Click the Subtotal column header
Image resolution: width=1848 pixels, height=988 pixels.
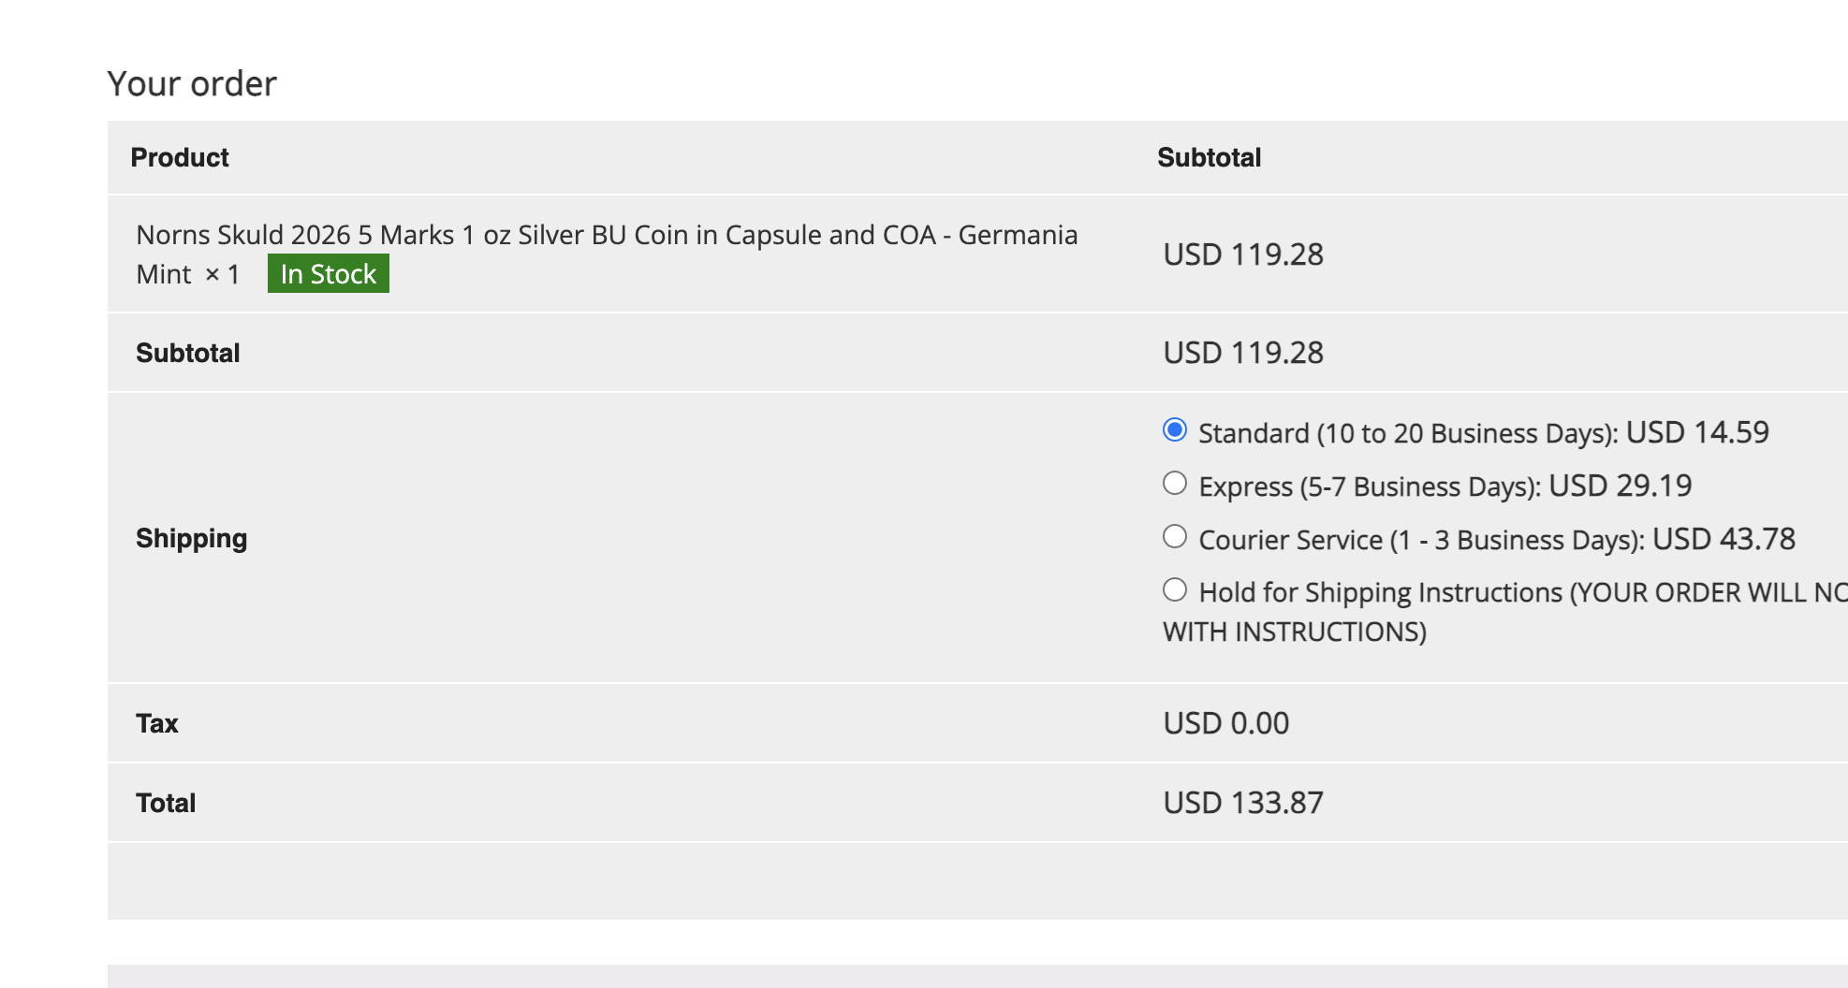[x=1209, y=157]
